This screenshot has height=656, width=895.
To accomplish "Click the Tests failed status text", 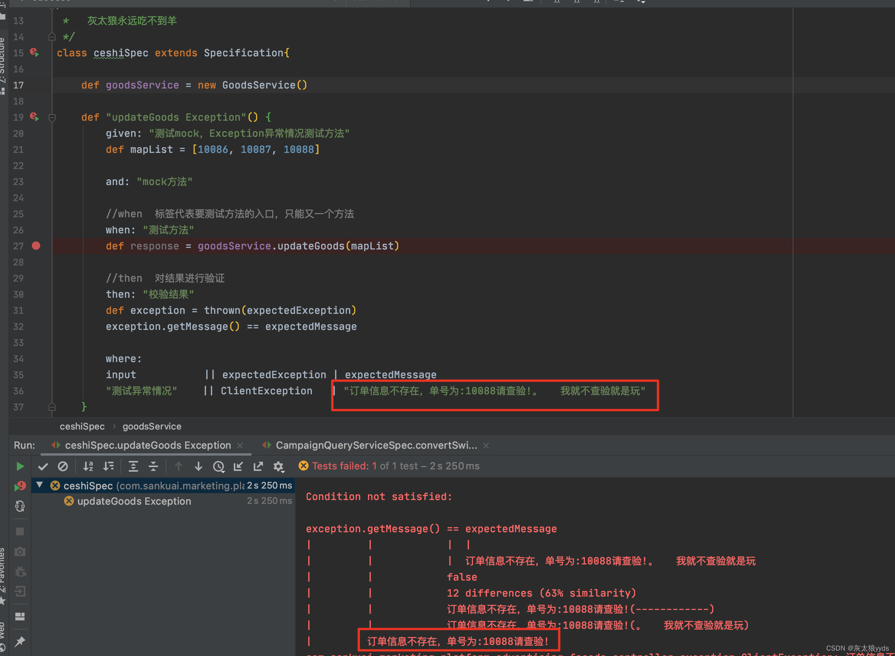I will 396,466.
